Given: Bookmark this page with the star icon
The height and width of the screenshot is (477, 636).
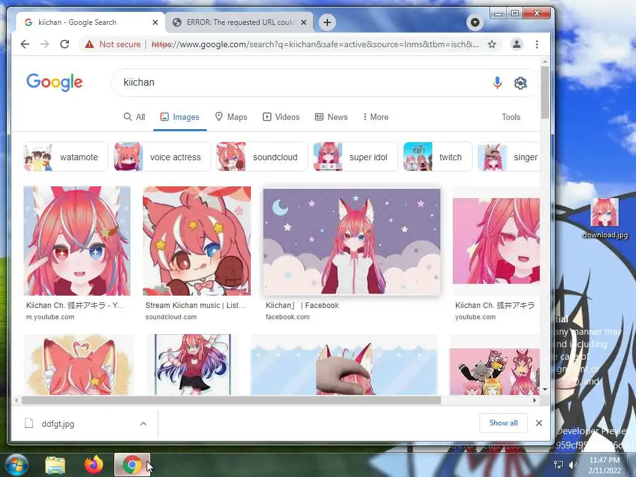Looking at the screenshot, I should coord(492,44).
